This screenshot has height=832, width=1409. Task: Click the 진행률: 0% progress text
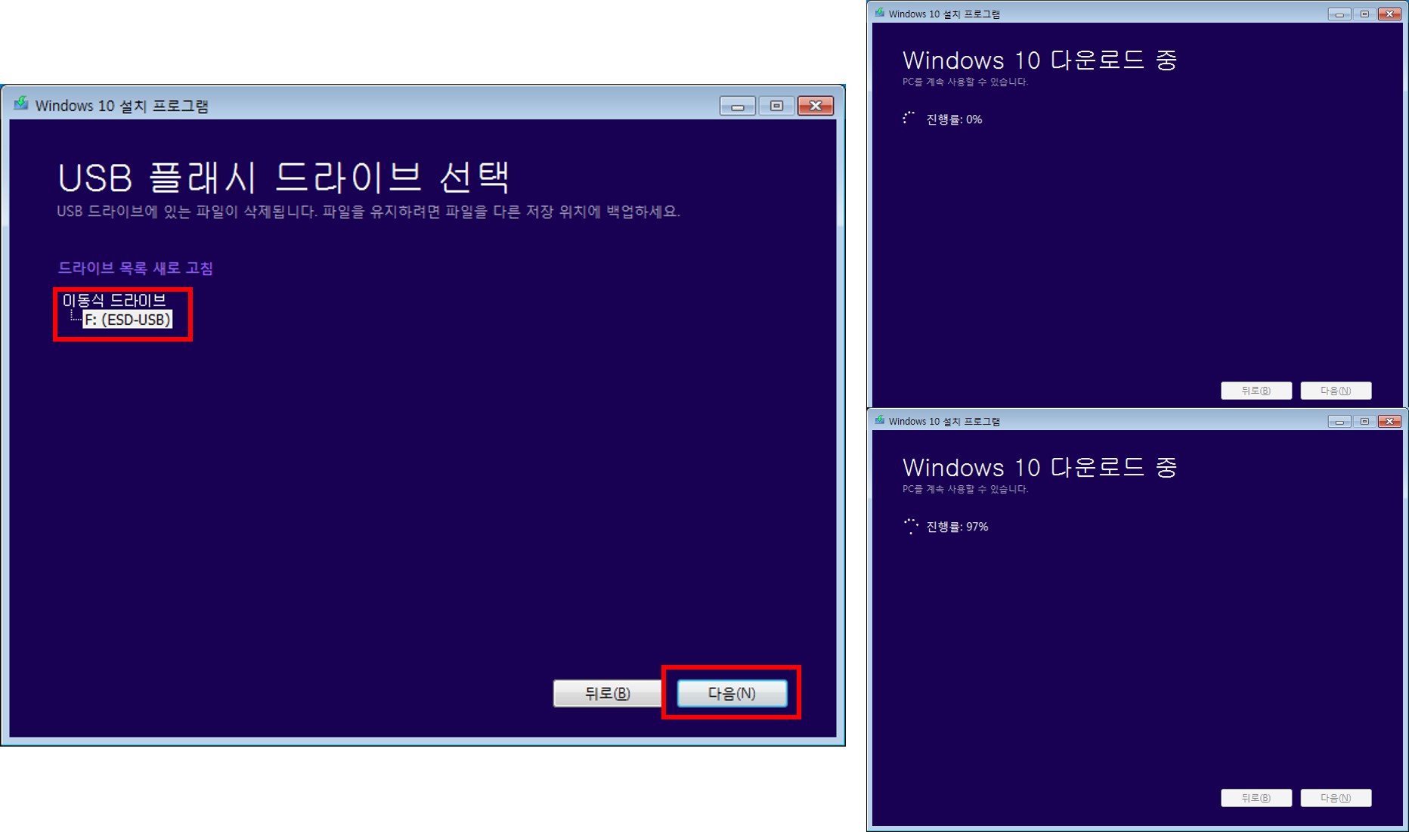[954, 119]
